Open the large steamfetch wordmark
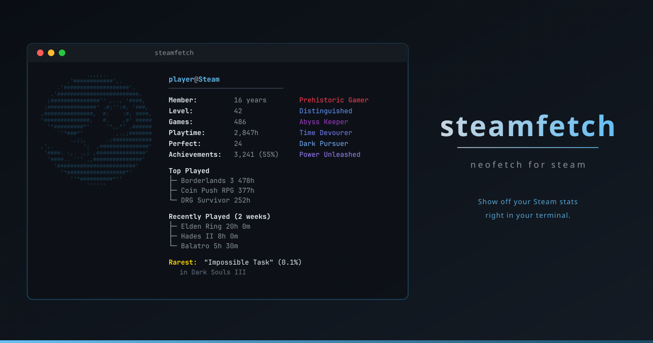The height and width of the screenshot is (343, 653). [x=527, y=126]
